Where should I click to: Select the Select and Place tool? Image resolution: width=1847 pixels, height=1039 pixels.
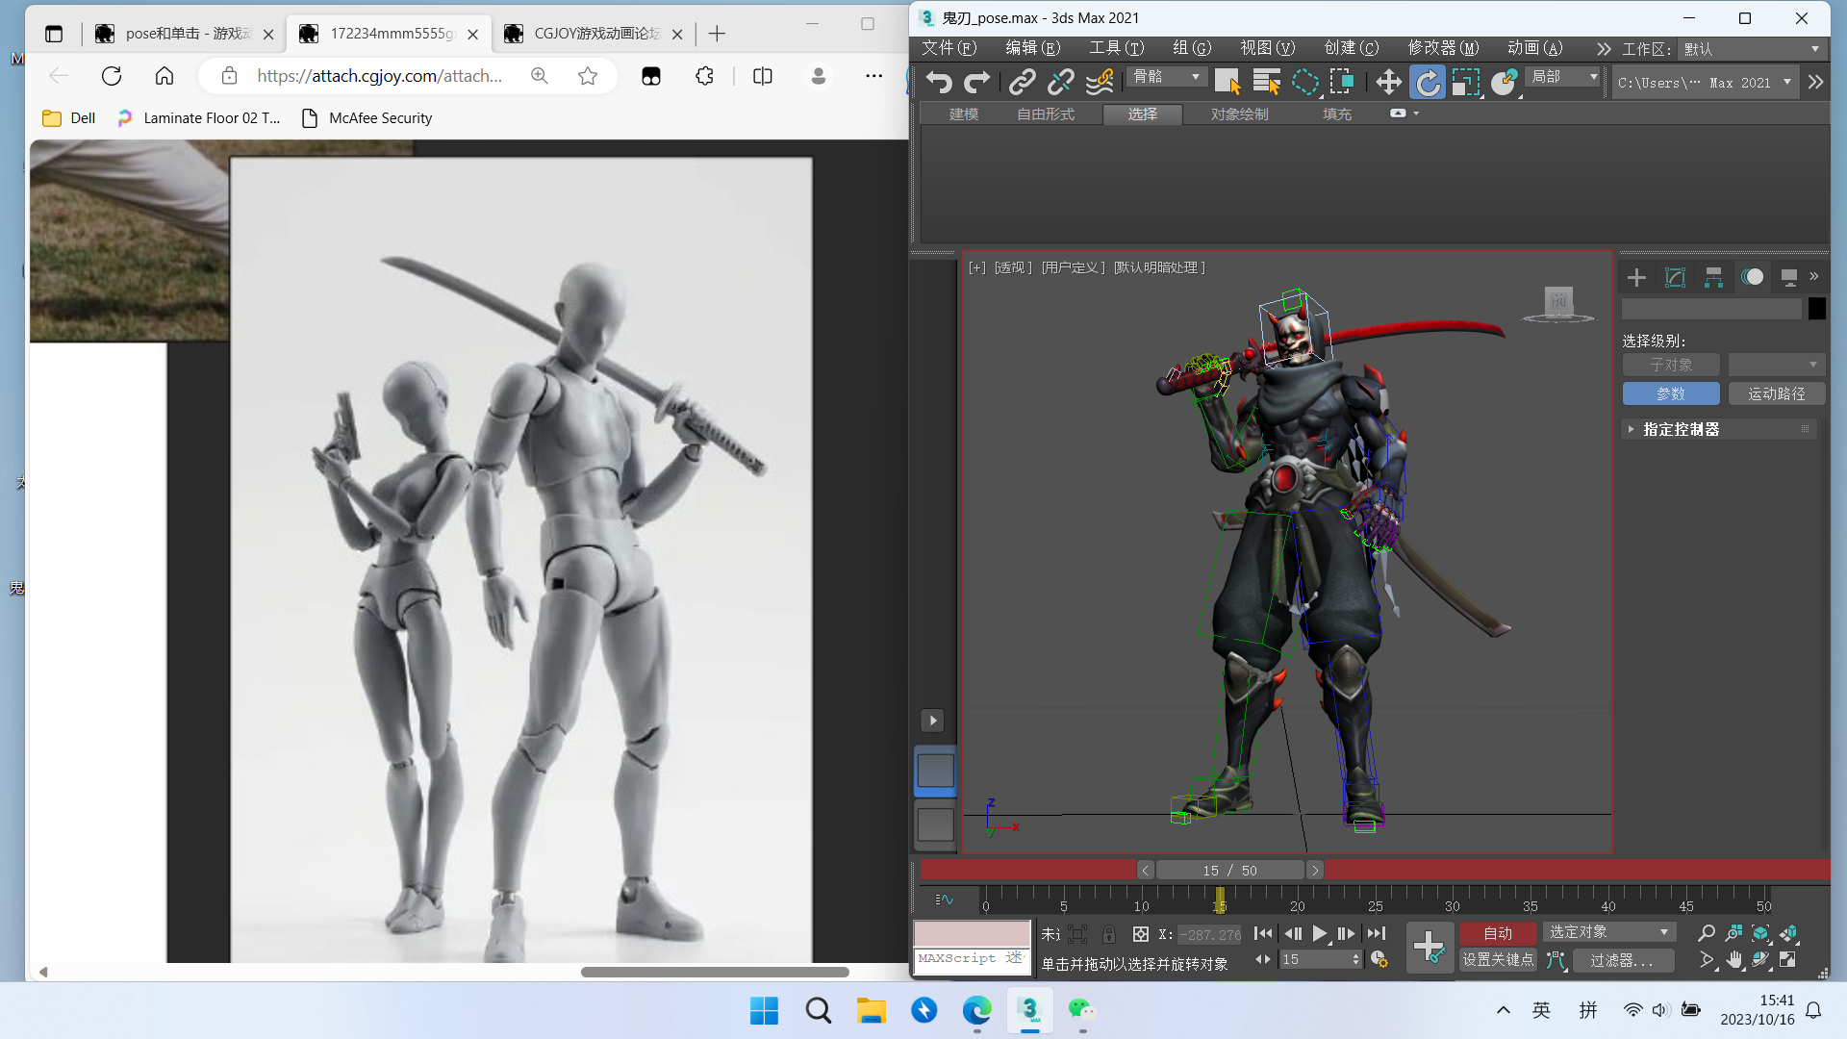1504,83
